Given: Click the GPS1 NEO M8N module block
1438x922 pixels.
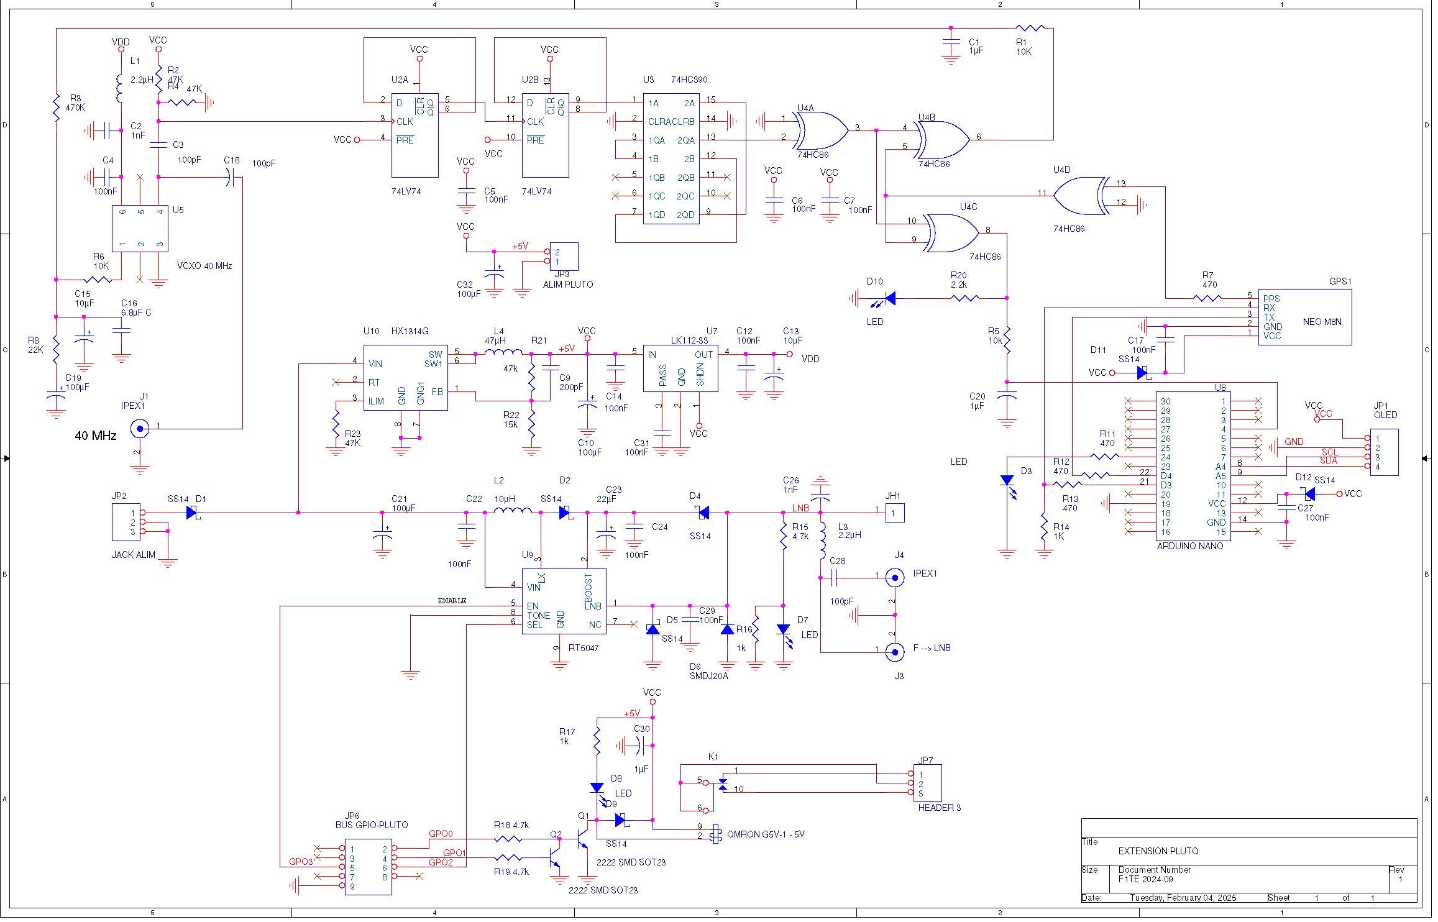Looking at the screenshot, I should pos(1305,317).
